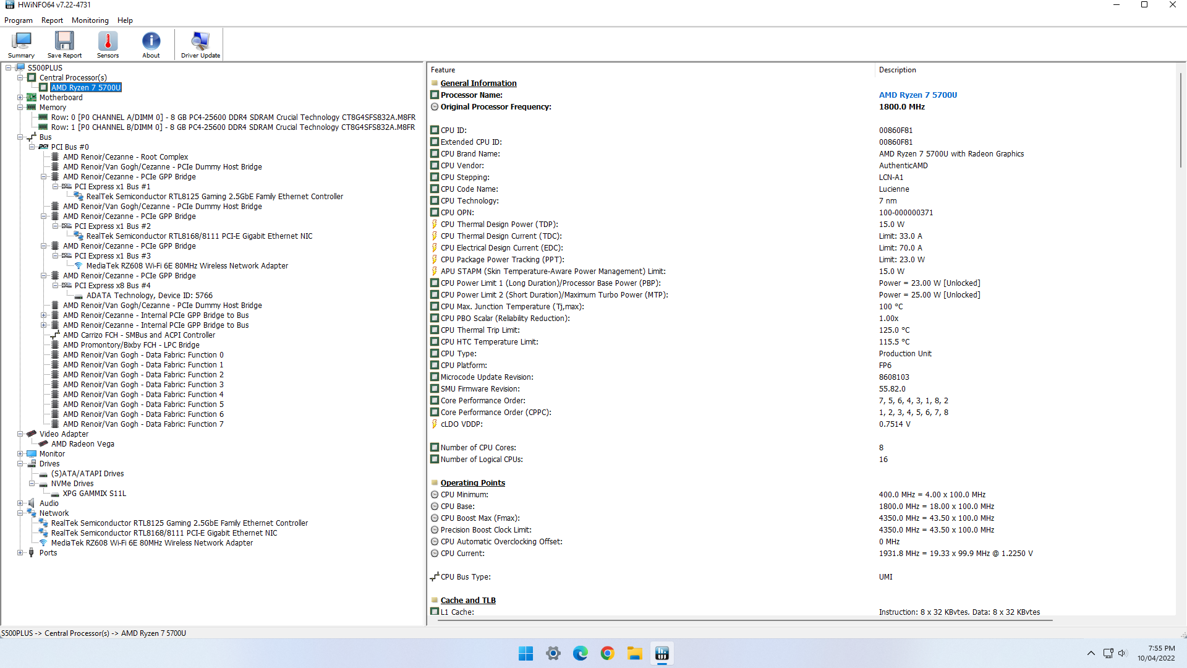Select the Drives disk icon
This screenshot has height=668, width=1187.
[x=32, y=464]
